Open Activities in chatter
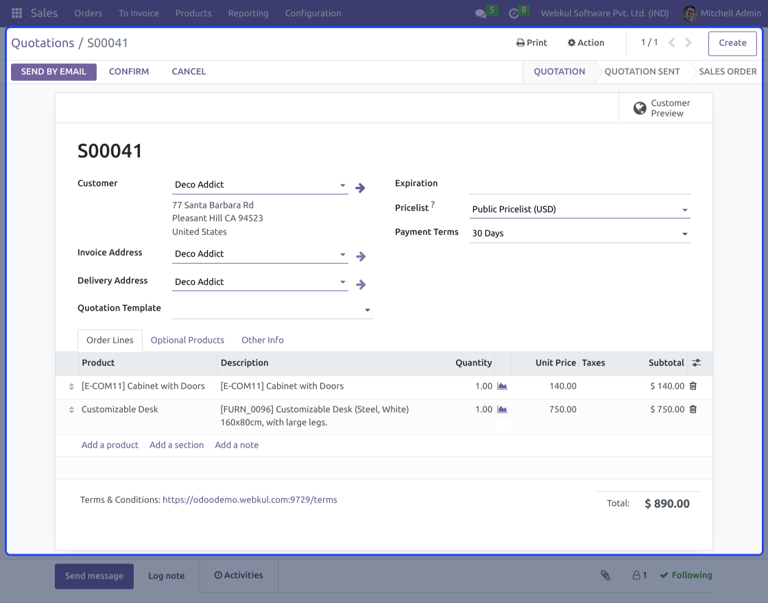Image resolution: width=768 pixels, height=603 pixels. tap(239, 576)
